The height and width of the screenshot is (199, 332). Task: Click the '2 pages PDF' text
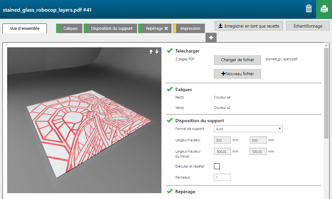(185, 59)
